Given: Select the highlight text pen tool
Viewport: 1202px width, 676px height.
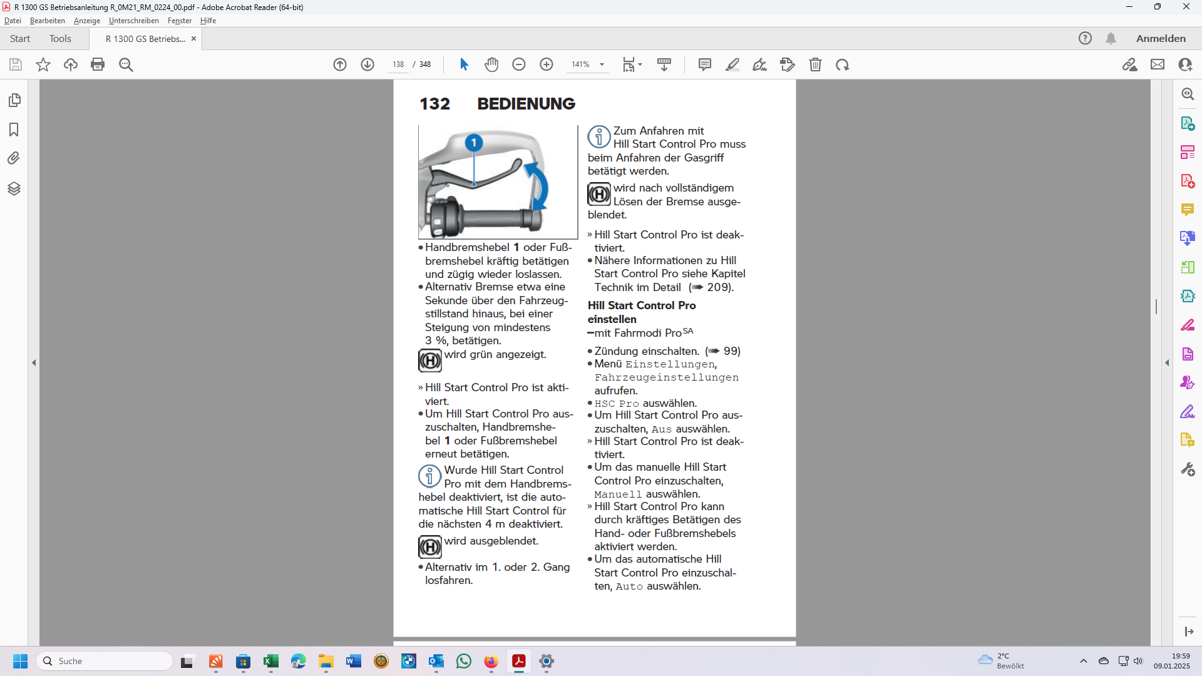Looking at the screenshot, I should click(x=732, y=64).
